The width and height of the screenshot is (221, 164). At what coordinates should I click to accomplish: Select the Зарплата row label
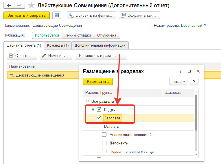(112, 118)
